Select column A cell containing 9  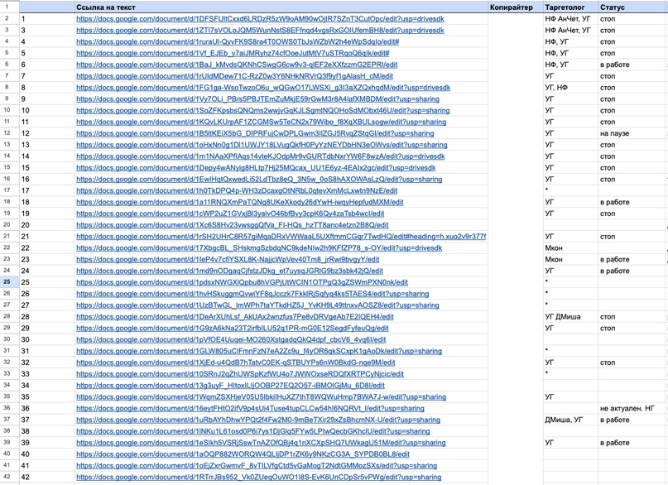click(x=47, y=99)
